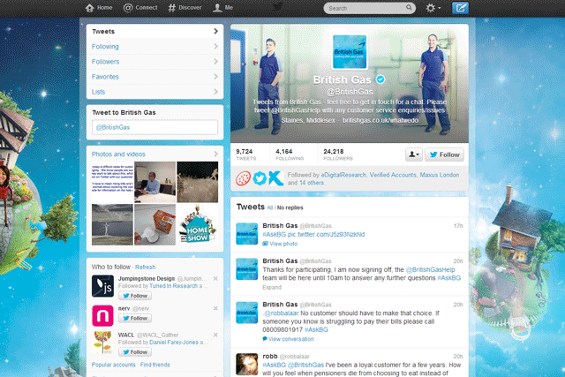This screenshot has width=565, height=377.
Task: Dismiss the nerv suggestion
Action: (x=215, y=308)
